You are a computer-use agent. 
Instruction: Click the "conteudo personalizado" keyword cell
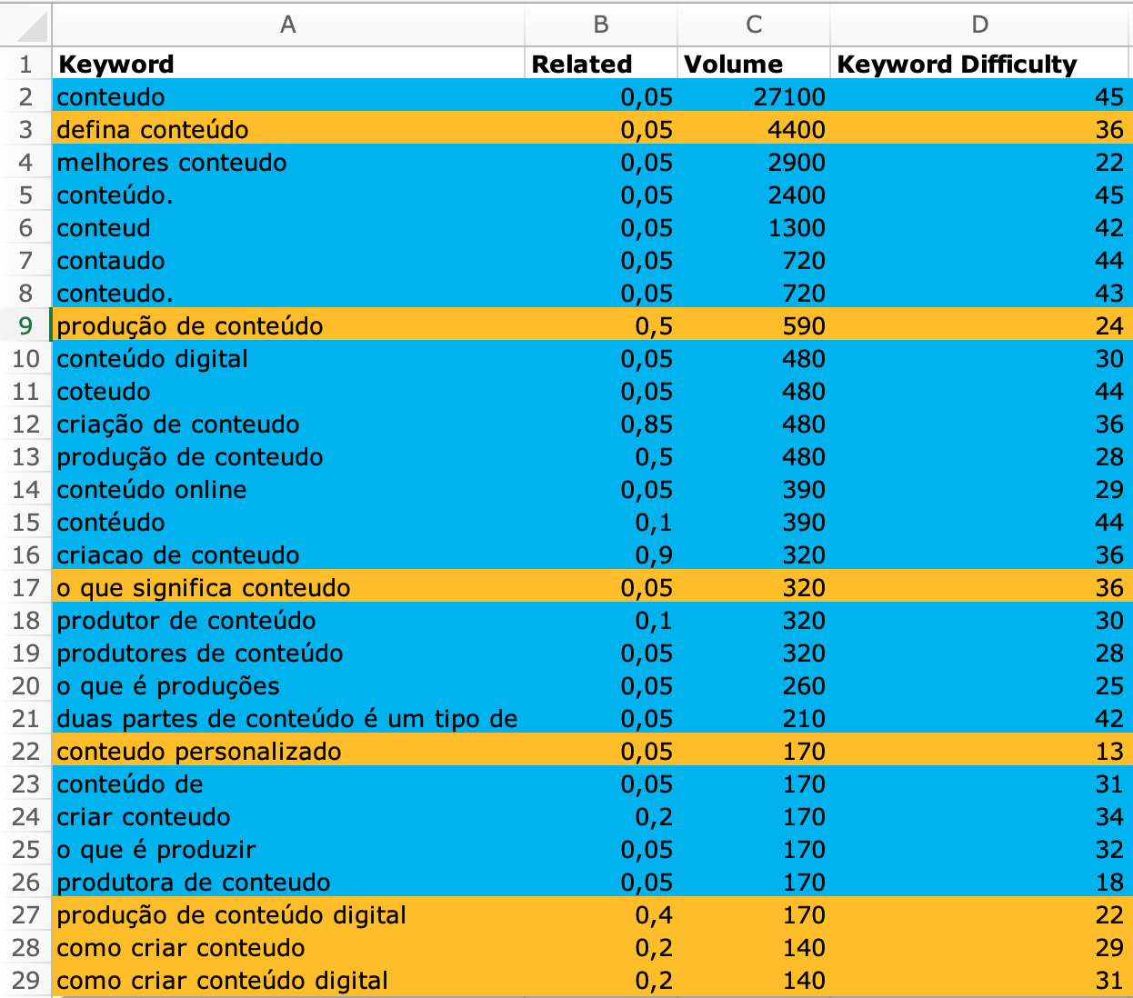click(x=288, y=752)
